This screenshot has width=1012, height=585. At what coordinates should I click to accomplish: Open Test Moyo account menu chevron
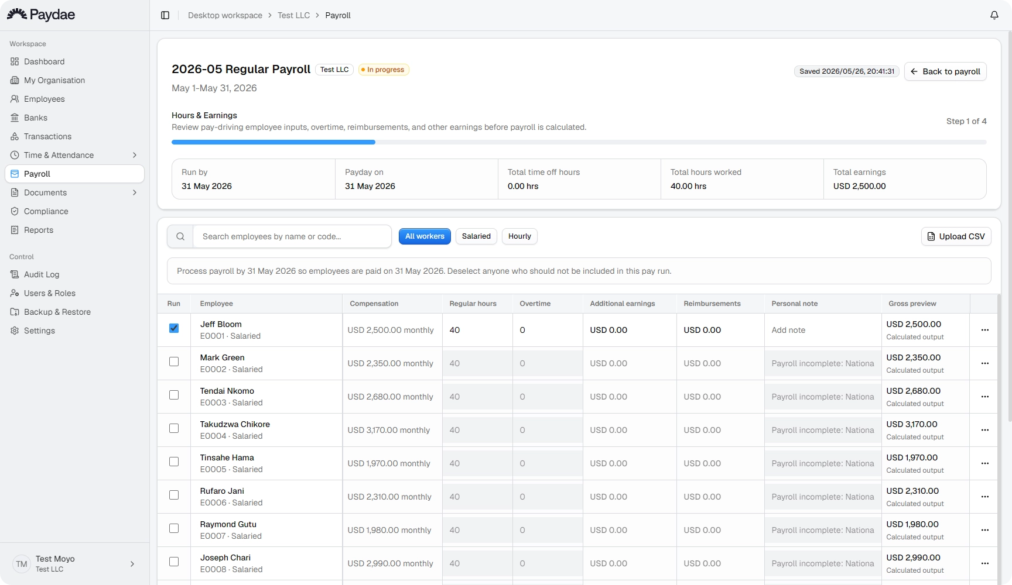pyautogui.click(x=132, y=564)
